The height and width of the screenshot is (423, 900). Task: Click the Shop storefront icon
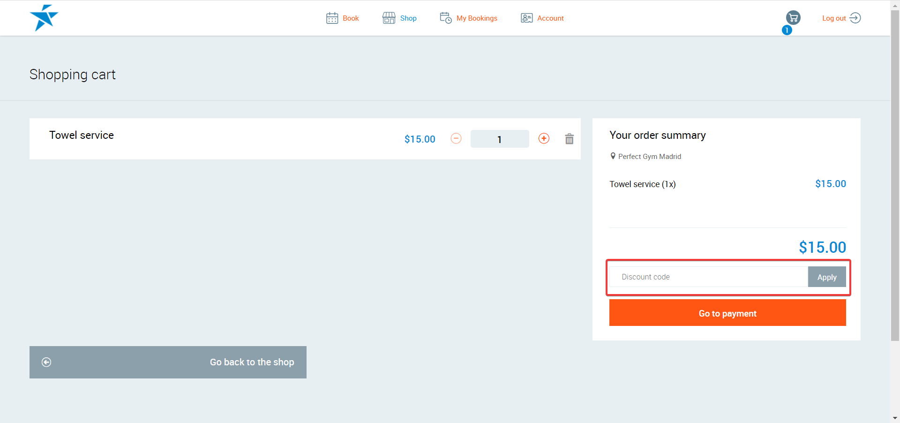(389, 18)
